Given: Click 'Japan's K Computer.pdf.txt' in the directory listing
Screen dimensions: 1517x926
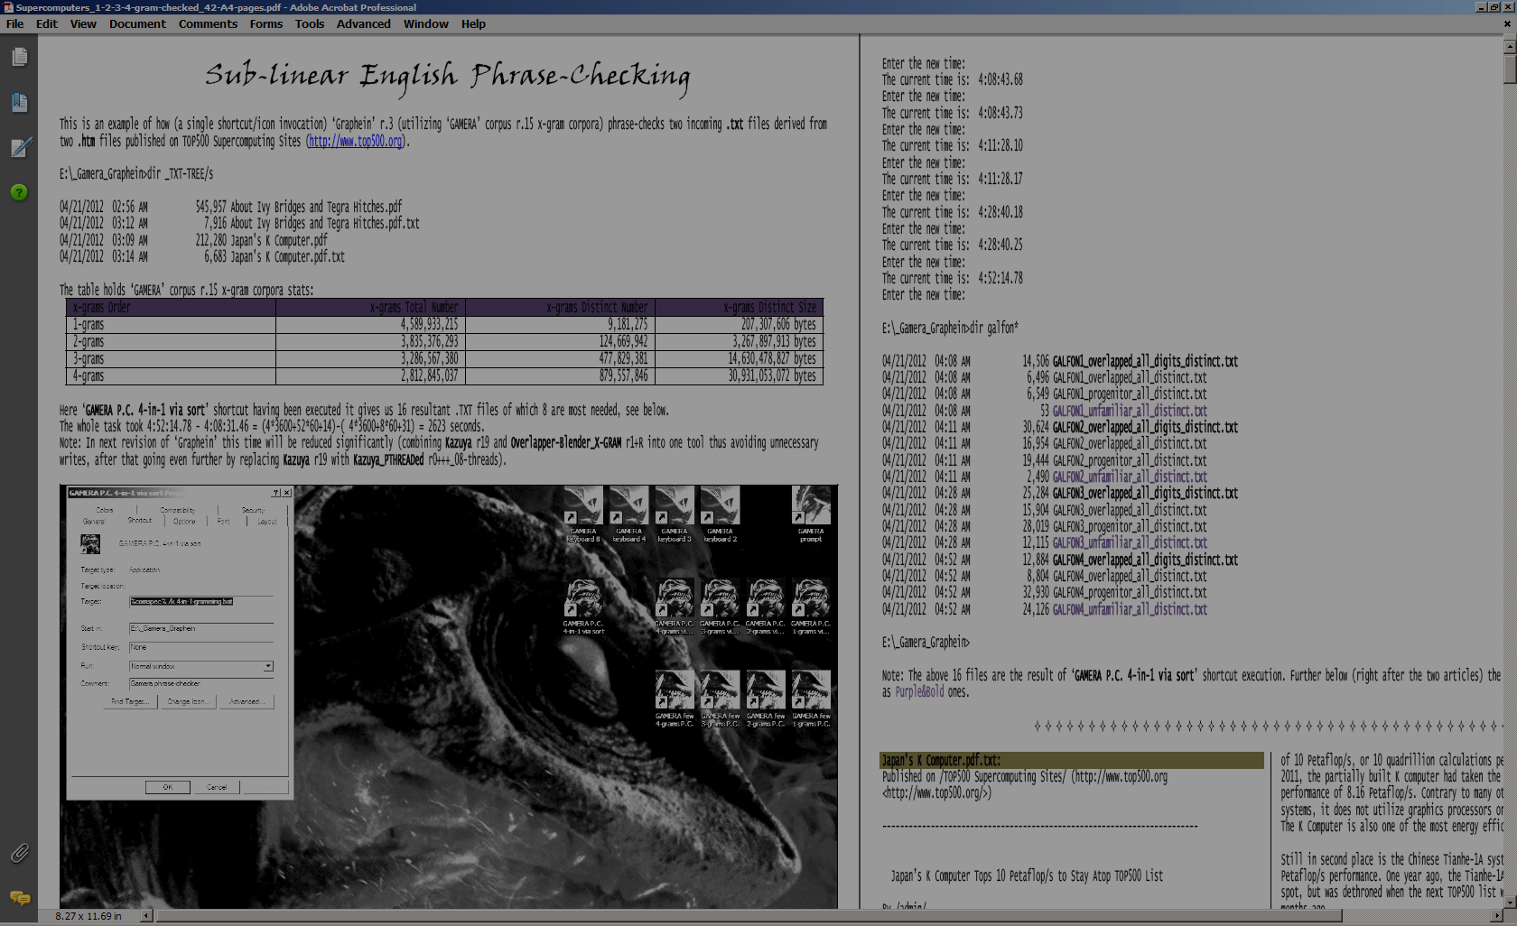Looking at the screenshot, I should point(287,257).
